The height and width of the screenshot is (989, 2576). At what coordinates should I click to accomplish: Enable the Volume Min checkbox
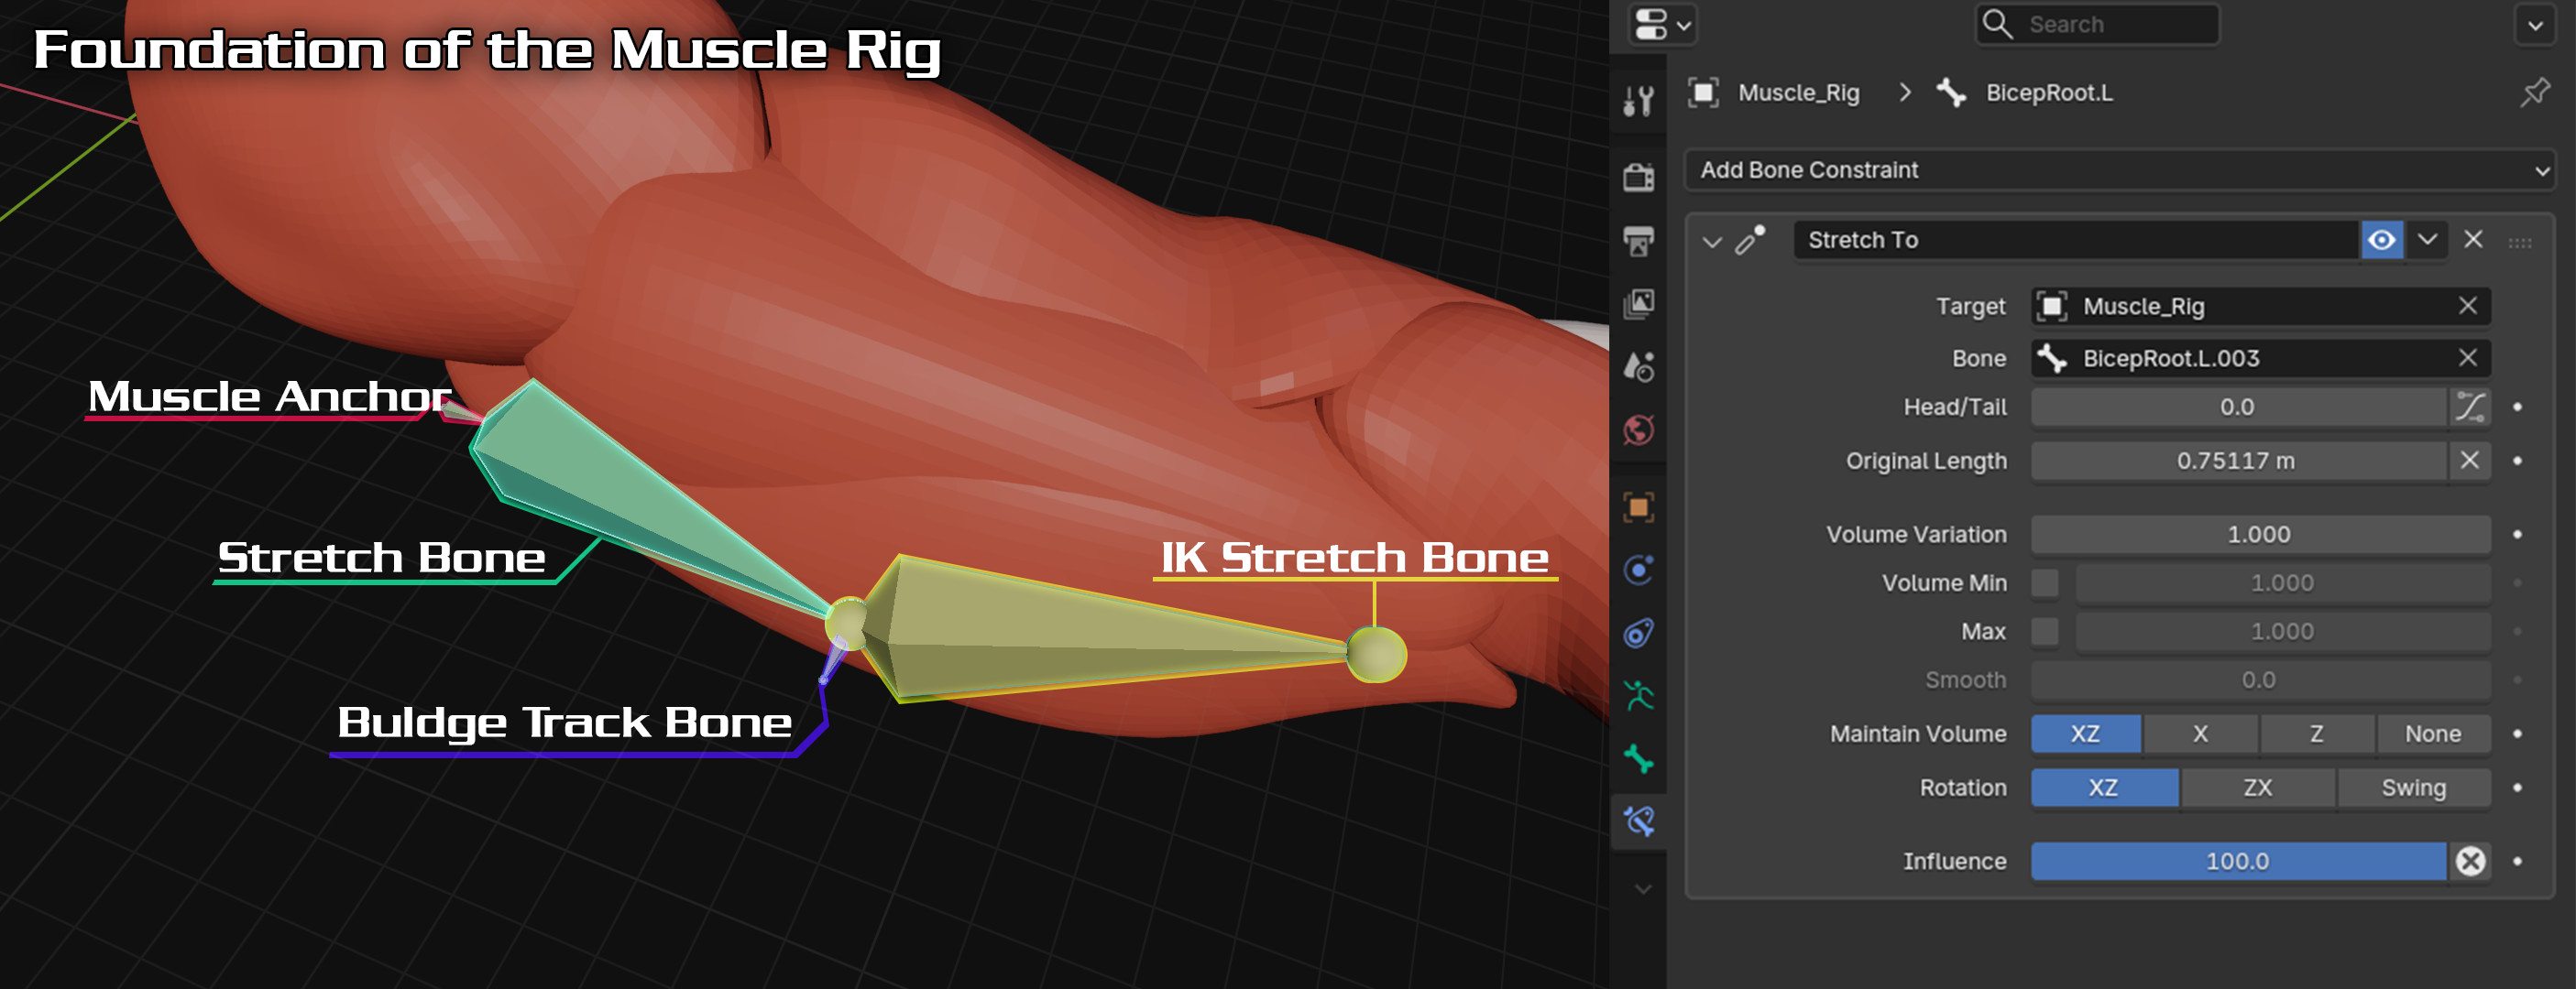pyautogui.click(x=2046, y=582)
